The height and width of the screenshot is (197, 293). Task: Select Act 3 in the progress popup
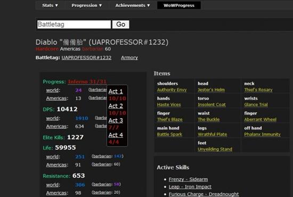[116, 121]
